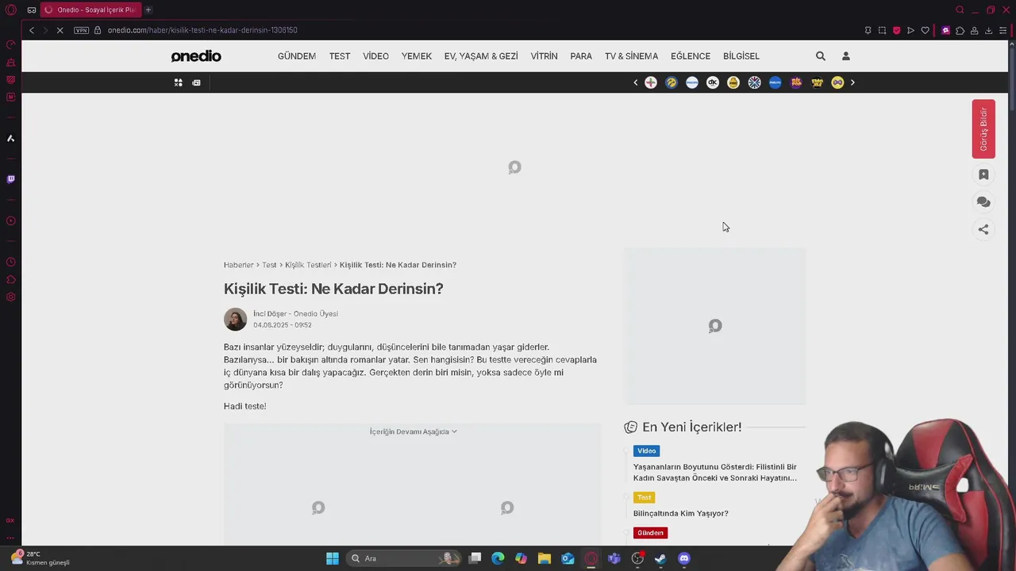Open the TEST menu

pos(340,56)
